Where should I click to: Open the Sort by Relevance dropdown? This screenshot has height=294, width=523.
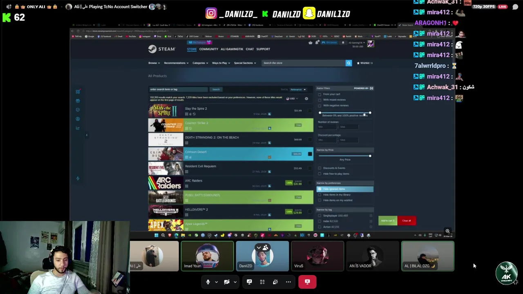(x=298, y=89)
